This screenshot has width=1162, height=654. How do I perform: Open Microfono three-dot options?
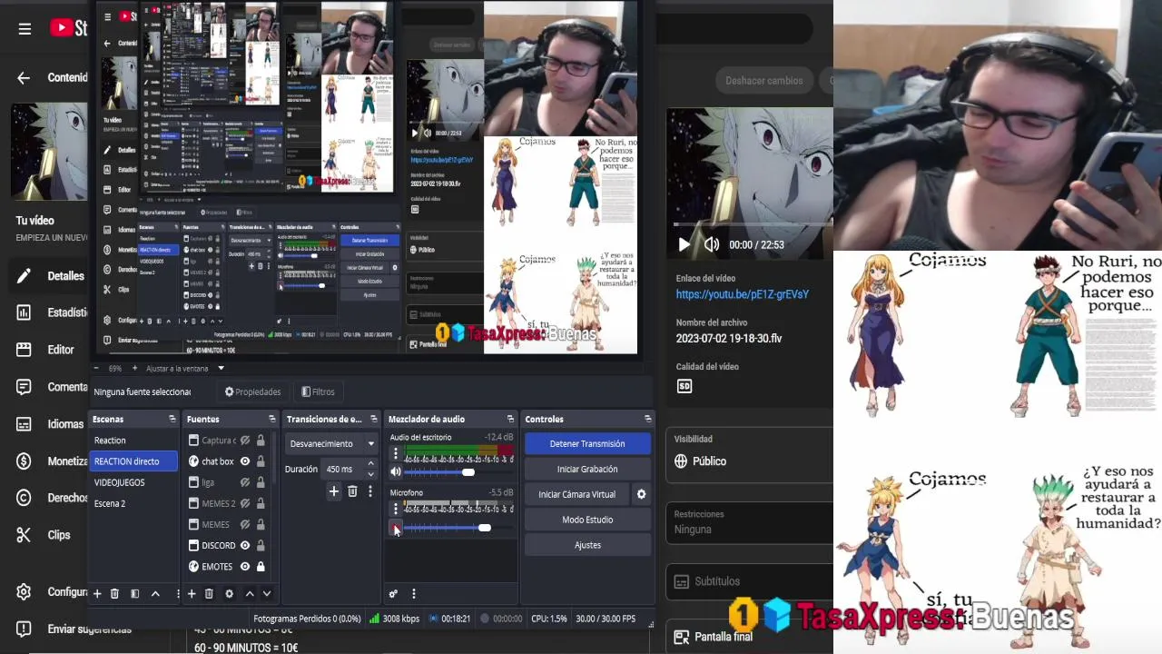pos(395,510)
